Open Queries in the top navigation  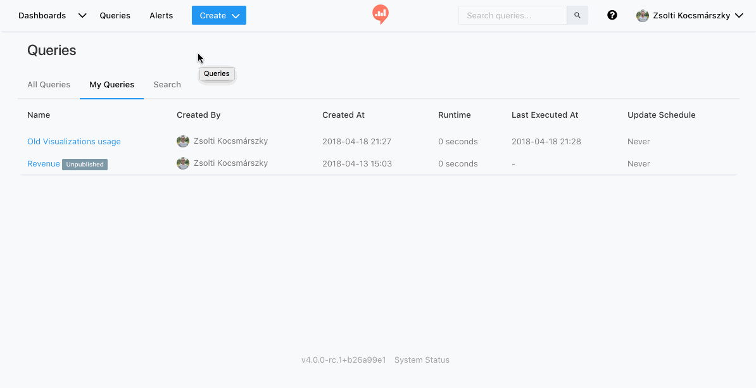point(115,16)
